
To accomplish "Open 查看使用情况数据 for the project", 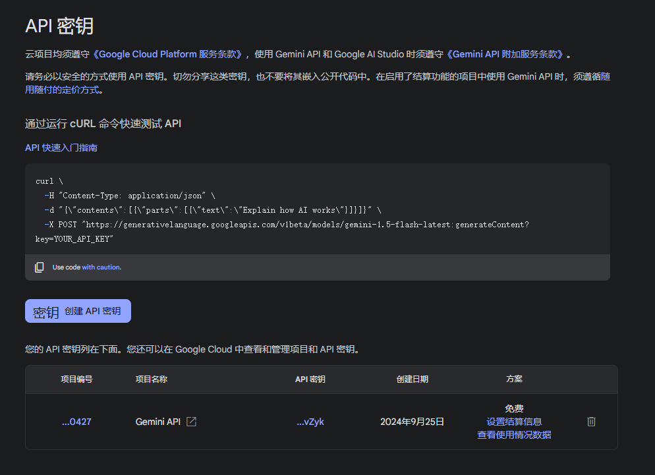I will [x=514, y=435].
